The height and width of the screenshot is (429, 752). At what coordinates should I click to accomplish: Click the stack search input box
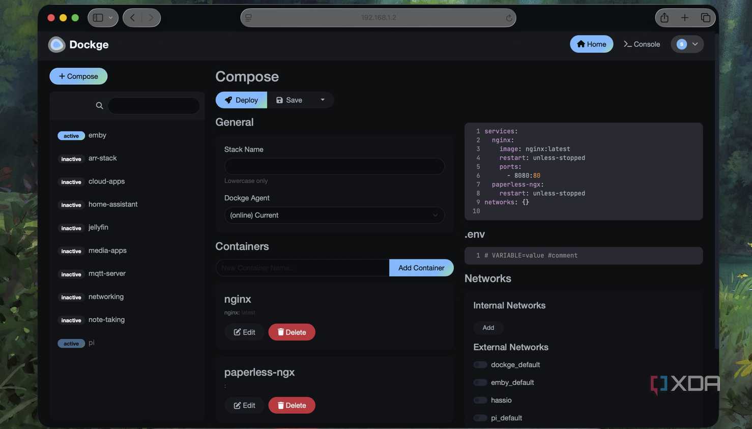click(154, 106)
